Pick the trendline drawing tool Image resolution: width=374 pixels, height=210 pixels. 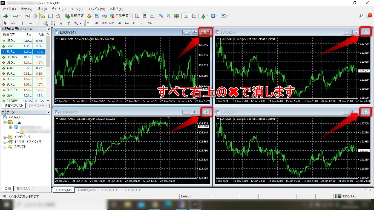pos(38,23)
